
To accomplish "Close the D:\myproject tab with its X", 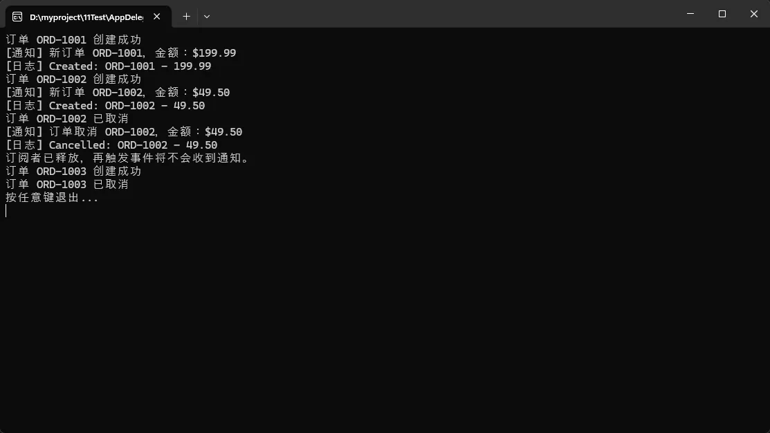I will coord(156,17).
